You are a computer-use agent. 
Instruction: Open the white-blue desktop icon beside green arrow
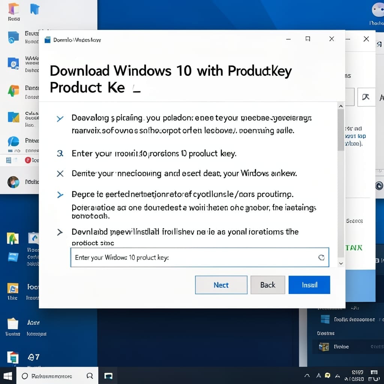point(34,238)
